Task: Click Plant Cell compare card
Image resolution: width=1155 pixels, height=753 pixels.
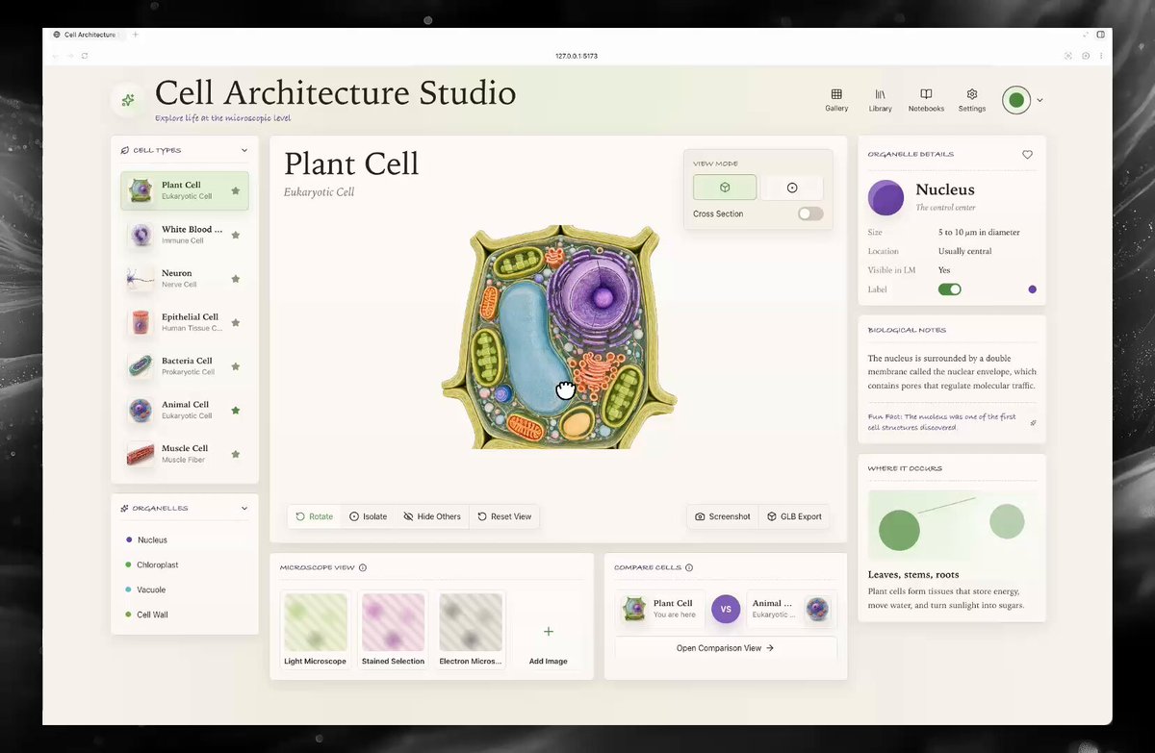Action: click(x=660, y=609)
